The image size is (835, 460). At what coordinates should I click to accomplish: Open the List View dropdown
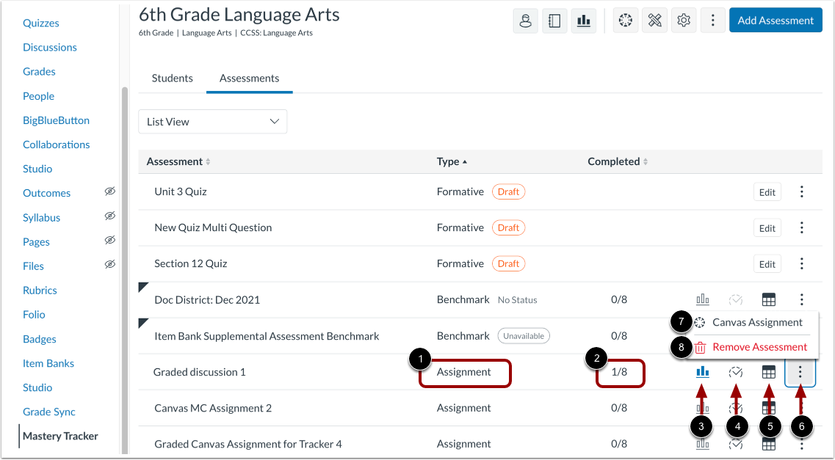coord(212,121)
